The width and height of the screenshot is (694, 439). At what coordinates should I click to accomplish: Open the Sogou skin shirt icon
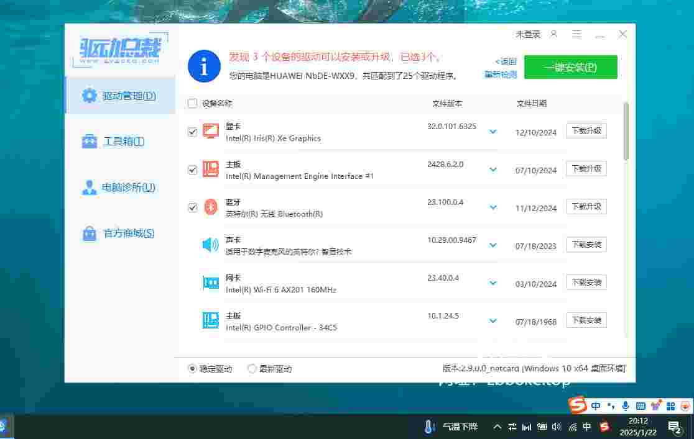tap(655, 405)
